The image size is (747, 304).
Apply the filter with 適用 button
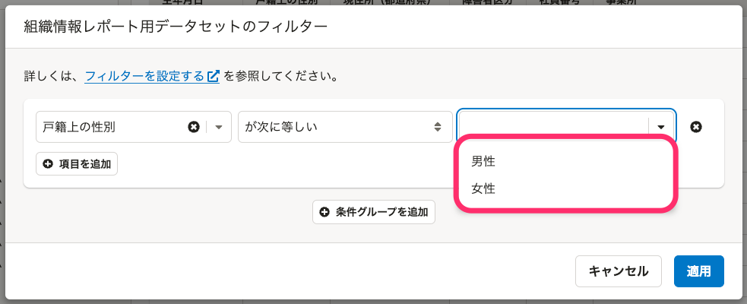pyautogui.click(x=699, y=271)
